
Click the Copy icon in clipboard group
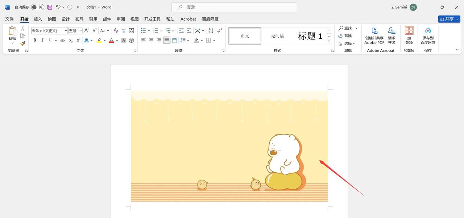coord(23,36)
